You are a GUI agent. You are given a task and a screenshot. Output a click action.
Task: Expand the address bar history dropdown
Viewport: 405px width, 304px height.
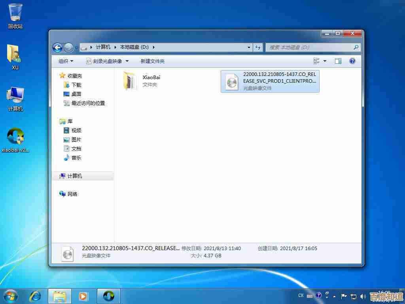click(249, 47)
